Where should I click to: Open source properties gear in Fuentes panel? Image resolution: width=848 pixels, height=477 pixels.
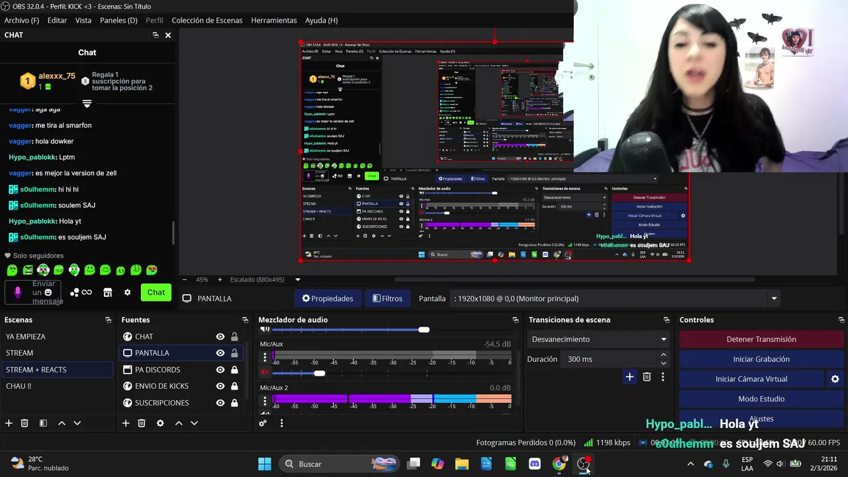[160, 423]
